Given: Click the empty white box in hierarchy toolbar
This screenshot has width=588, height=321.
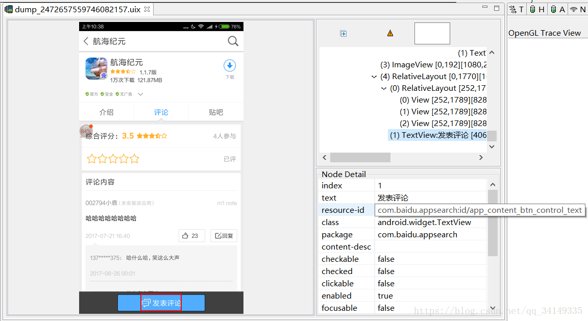Looking at the screenshot, I should click(x=432, y=33).
